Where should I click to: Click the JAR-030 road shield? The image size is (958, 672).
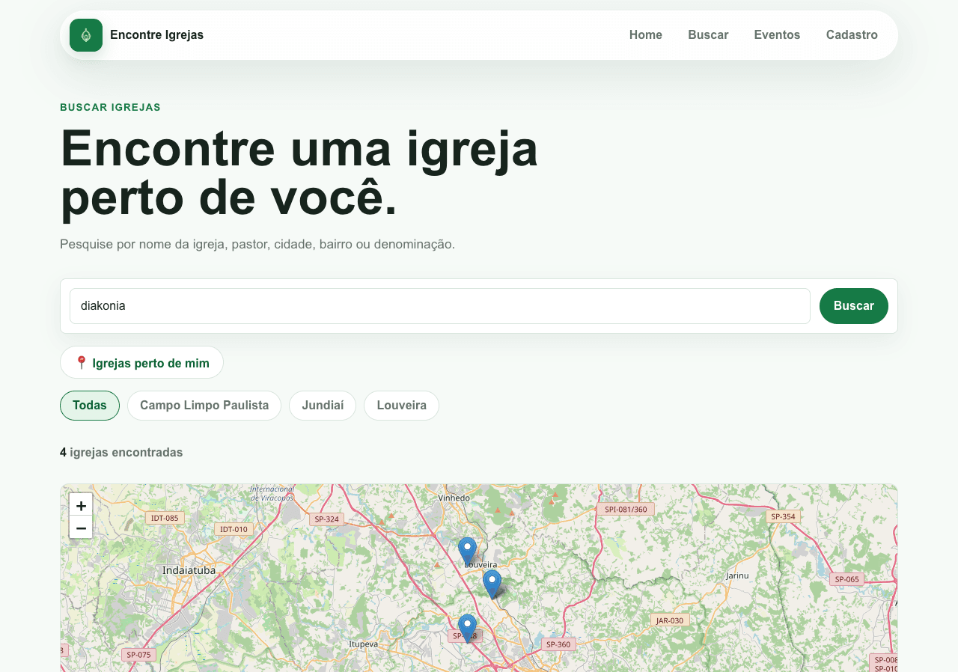pos(670,620)
